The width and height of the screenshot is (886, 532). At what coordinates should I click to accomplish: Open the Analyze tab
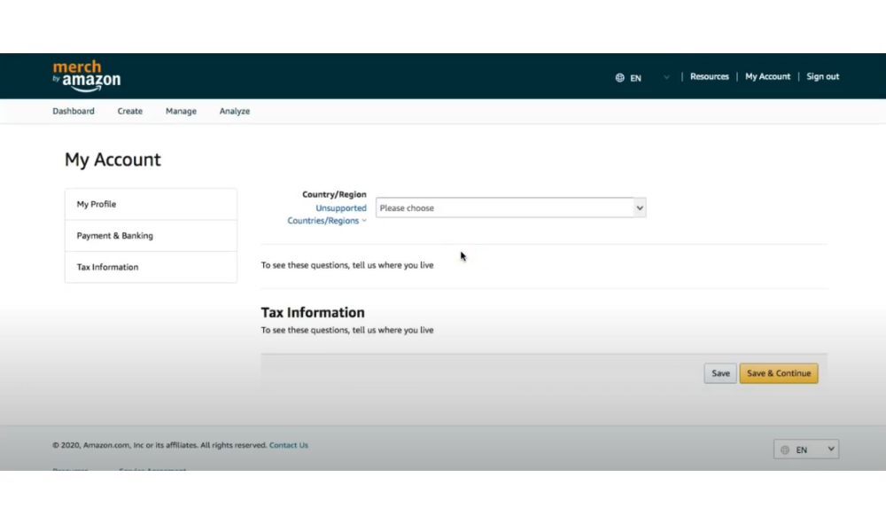coord(235,111)
